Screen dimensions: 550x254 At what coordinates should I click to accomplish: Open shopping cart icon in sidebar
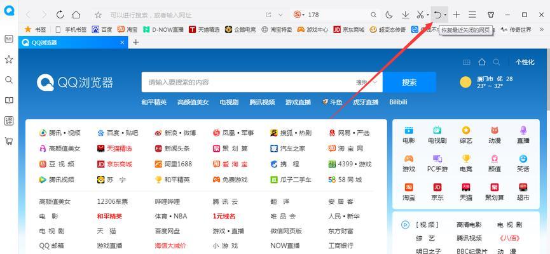[x=9, y=141]
